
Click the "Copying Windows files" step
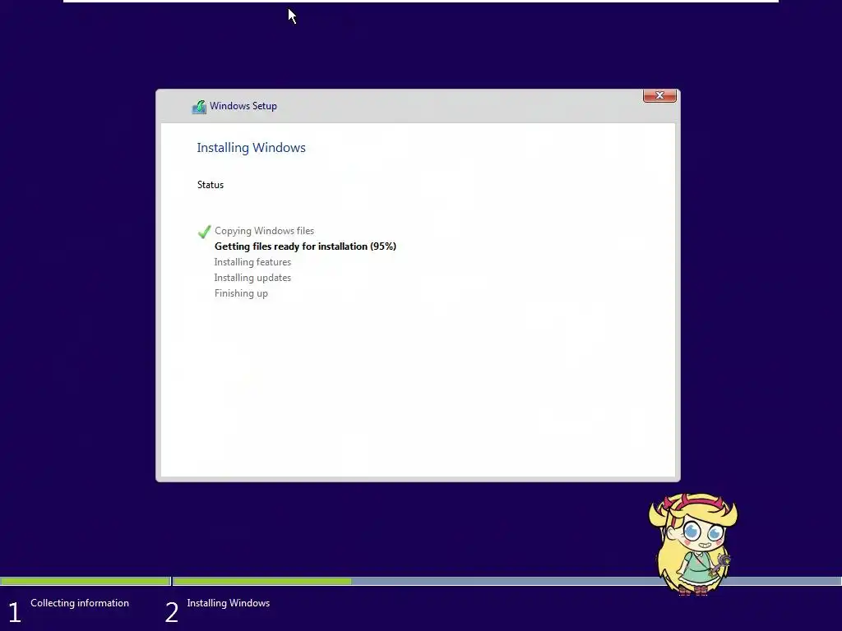point(264,231)
